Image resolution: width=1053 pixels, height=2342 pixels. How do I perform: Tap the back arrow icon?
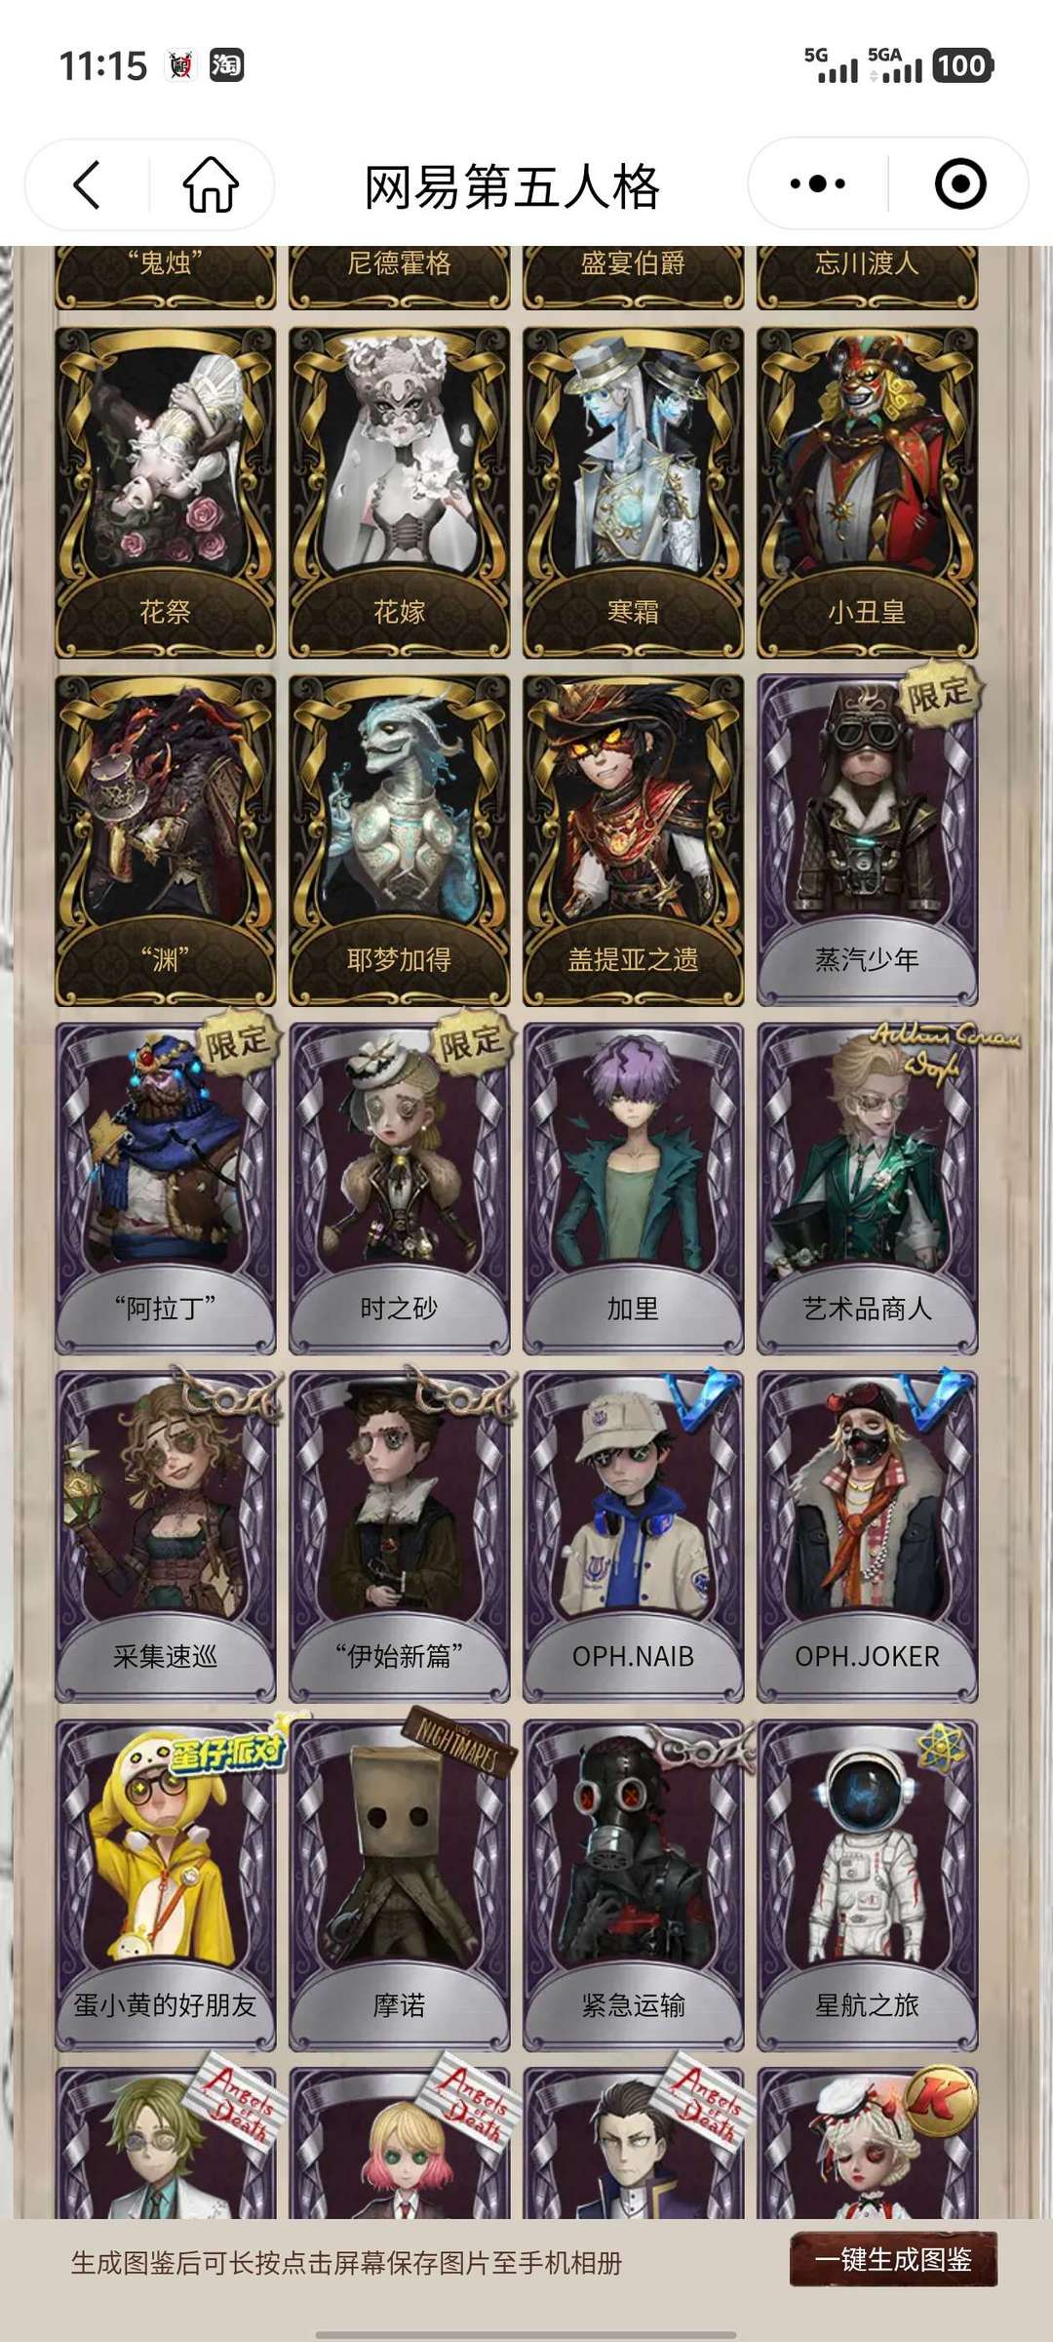(x=87, y=183)
